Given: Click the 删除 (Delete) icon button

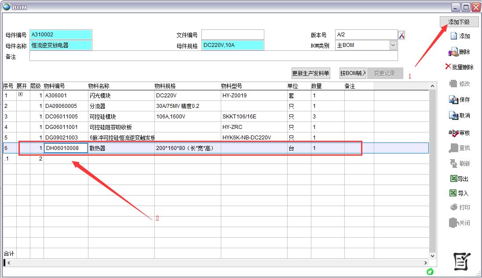Looking at the screenshot, I should pos(453,52).
